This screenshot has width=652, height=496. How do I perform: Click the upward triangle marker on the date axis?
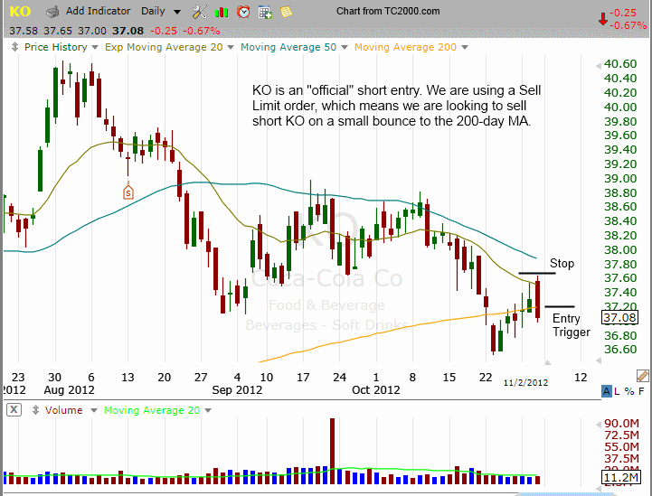[548, 362]
